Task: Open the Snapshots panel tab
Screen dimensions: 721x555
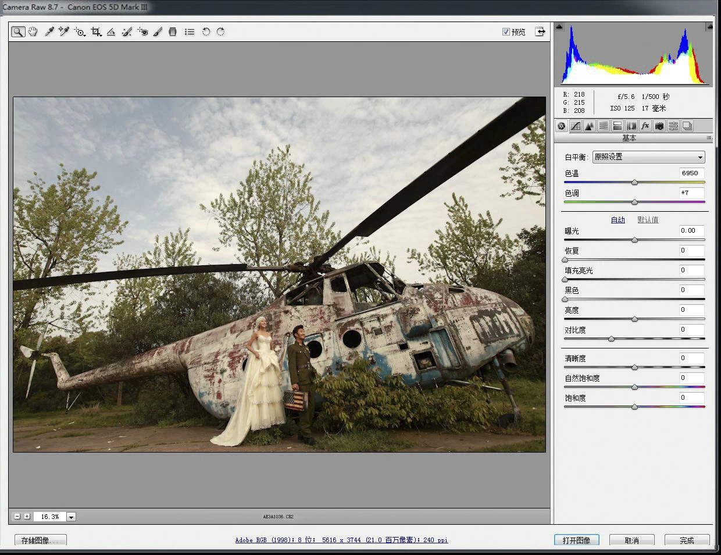Action: pos(687,126)
